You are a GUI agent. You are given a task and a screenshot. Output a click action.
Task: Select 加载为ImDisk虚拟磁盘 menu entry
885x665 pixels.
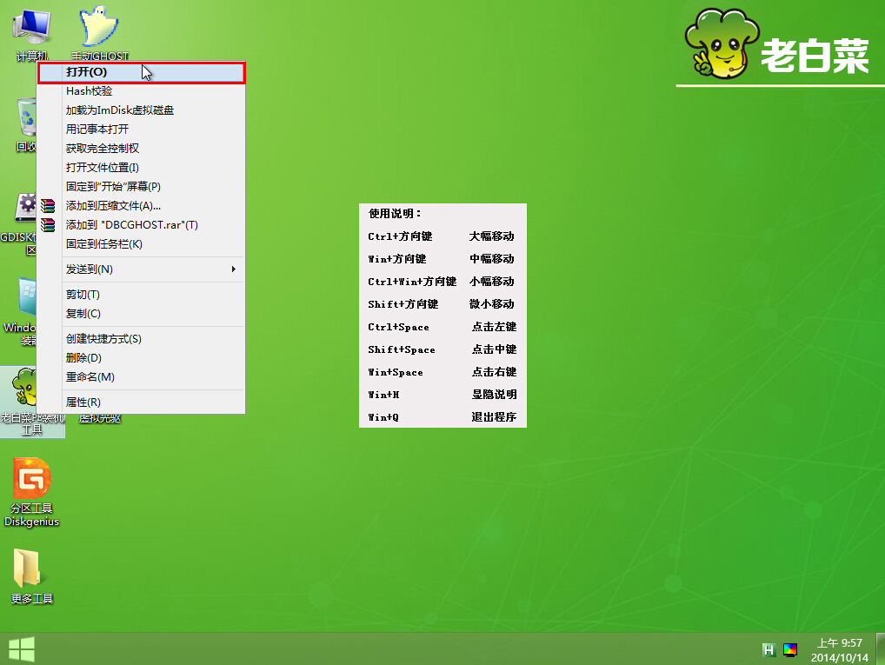pyautogui.click(x=141, y=110)
